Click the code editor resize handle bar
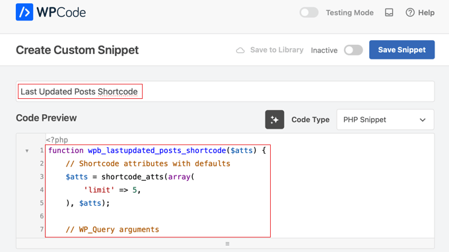Image resolution: width=449 pixels, height=252 pixels. point(225,243)
